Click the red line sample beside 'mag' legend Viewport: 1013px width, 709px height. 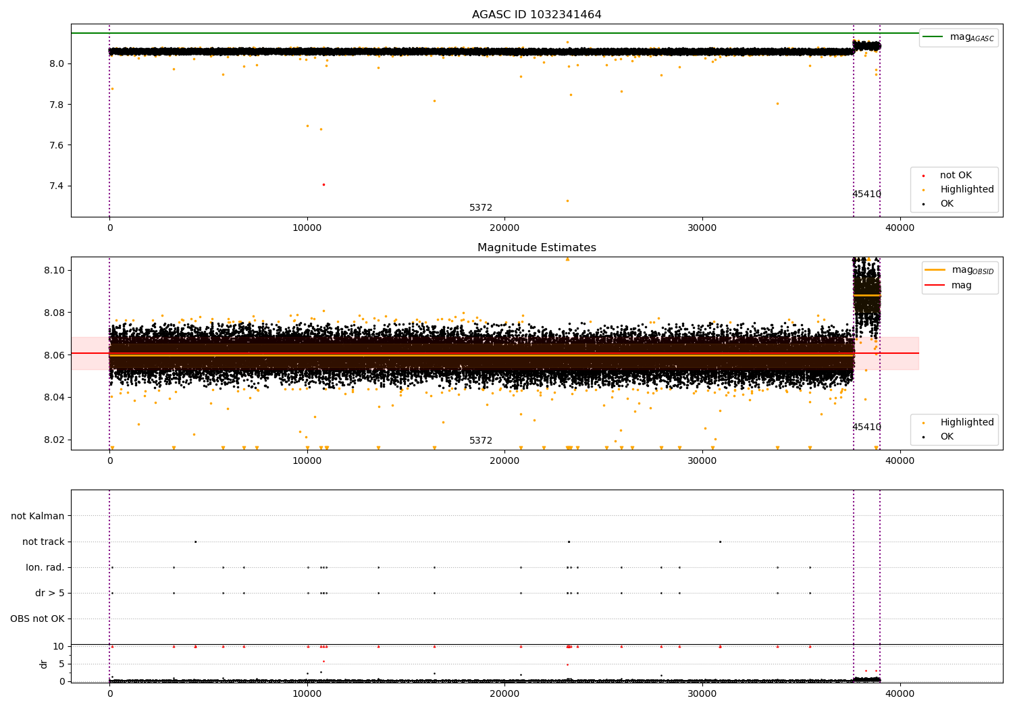click(935, 286)
